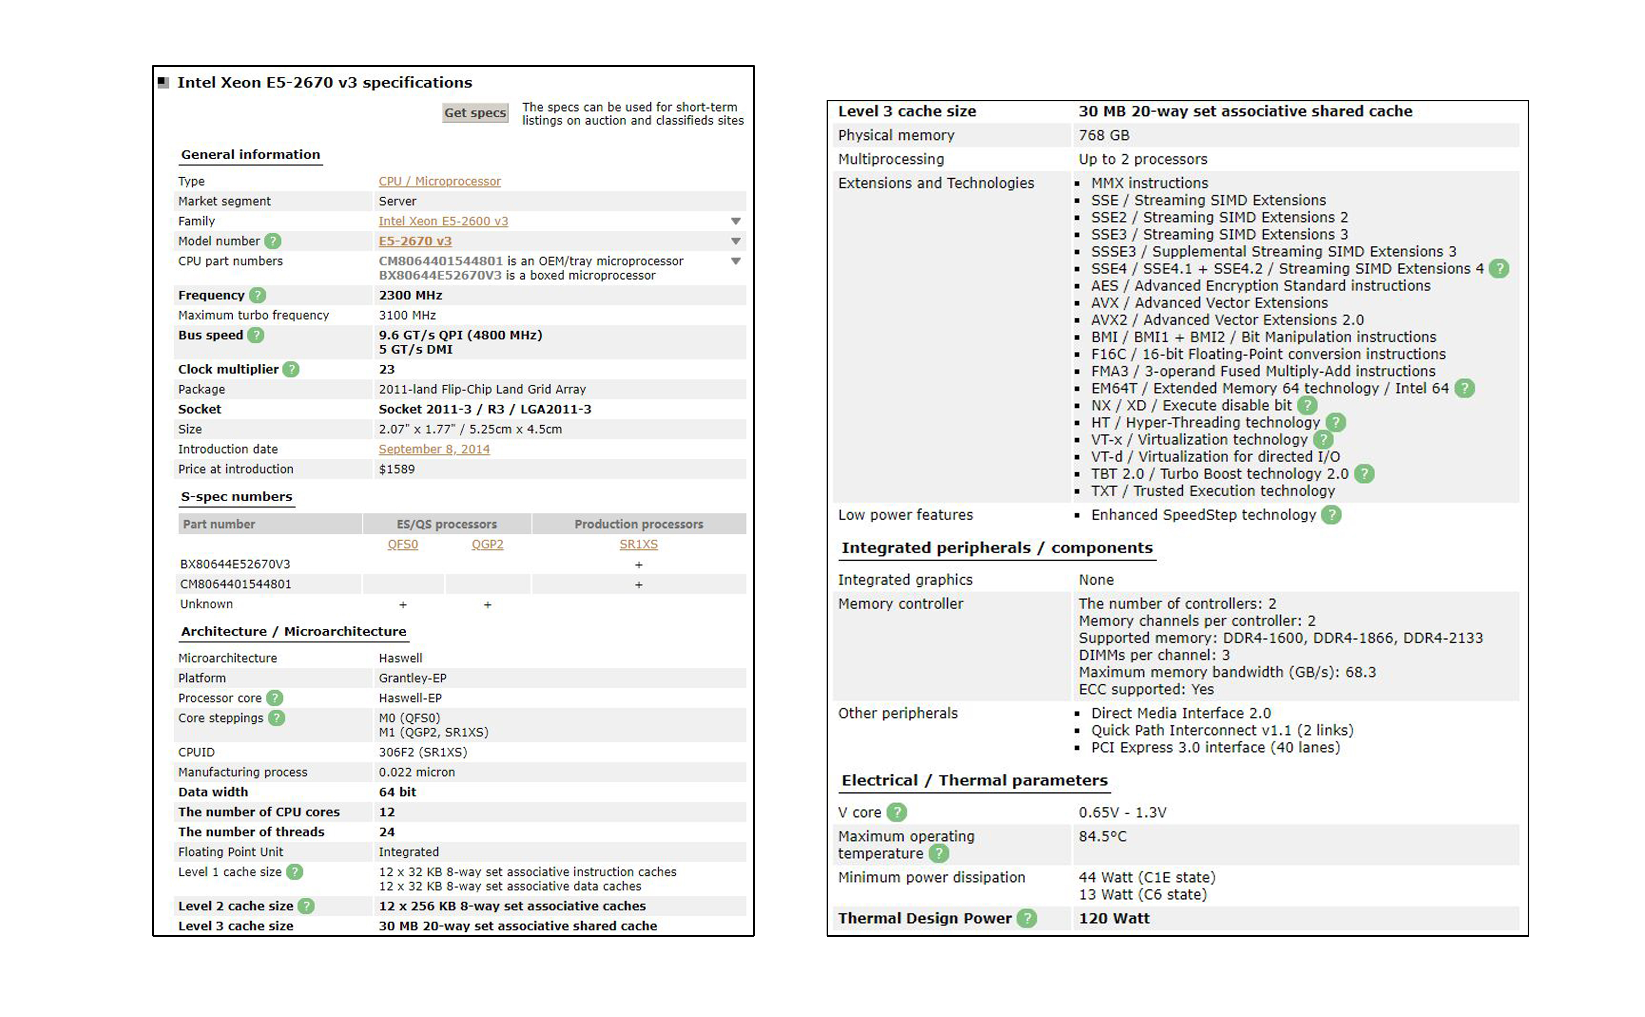Click the Quick Path Interconnect v1.1 (2 links) item
The height and width of the screenshot is (1017, 1645).
[1222, 731]
